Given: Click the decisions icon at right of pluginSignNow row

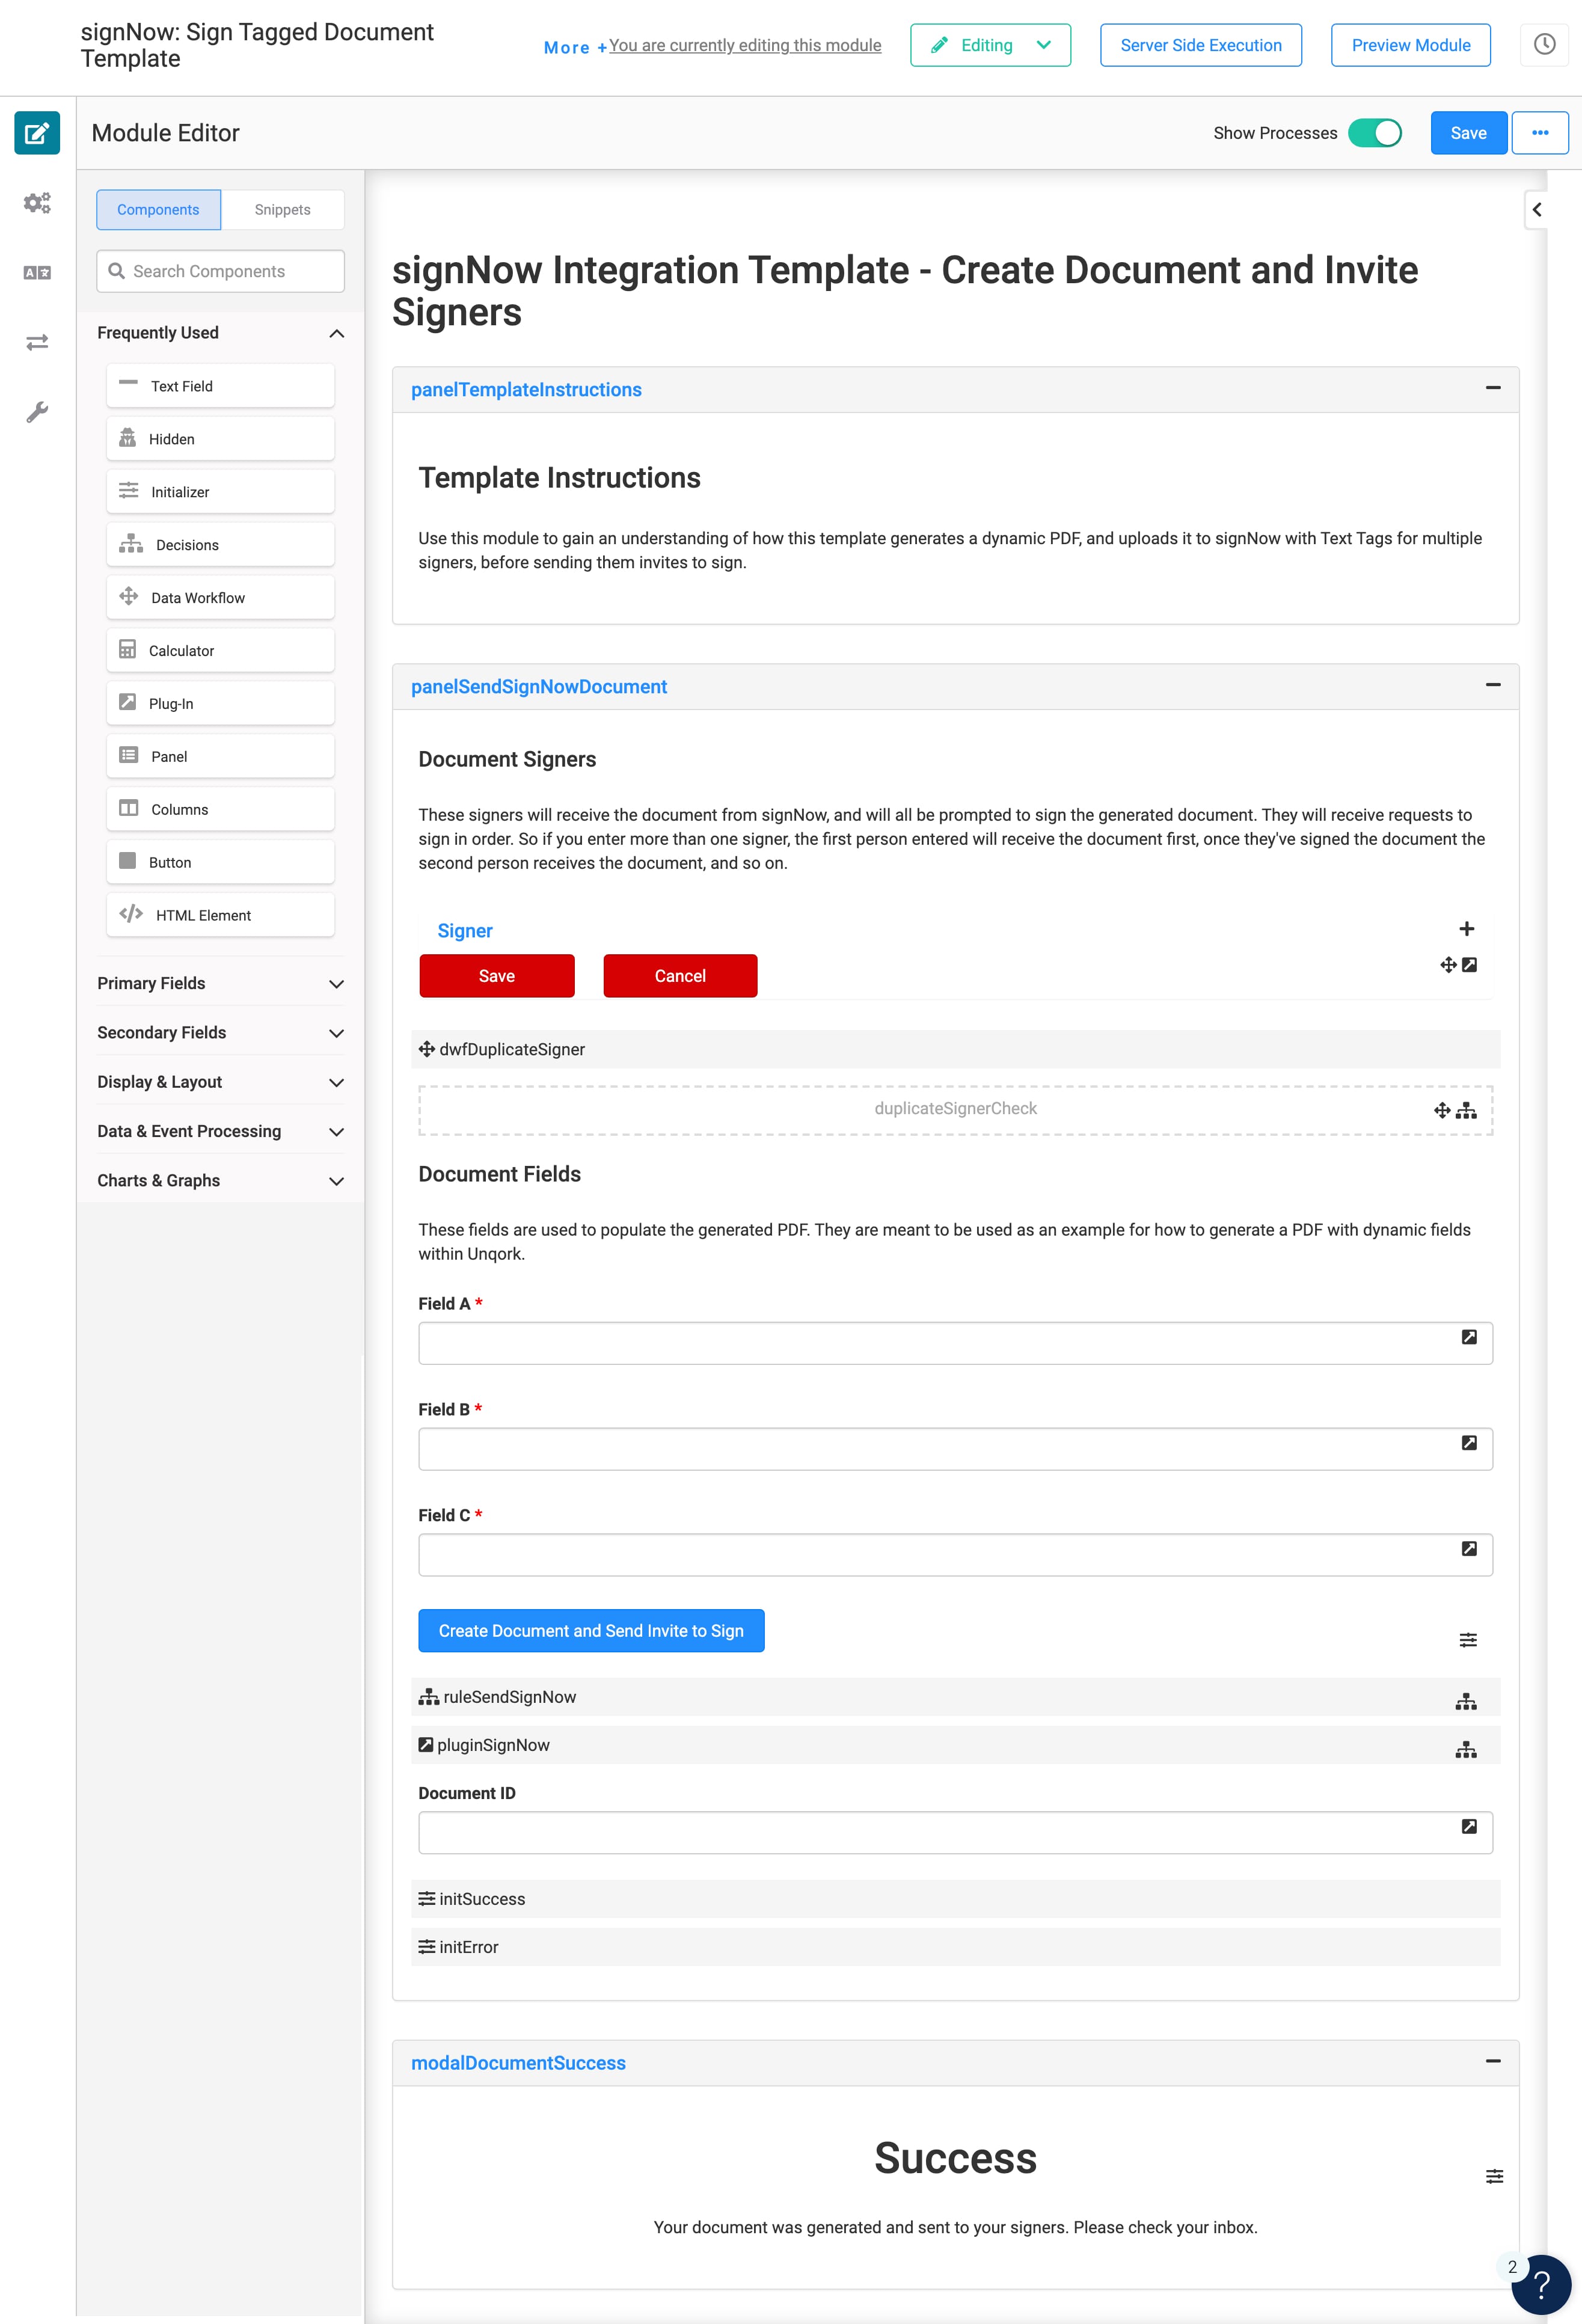Looking at the screenshot, I should [x=1465, y=1750].
